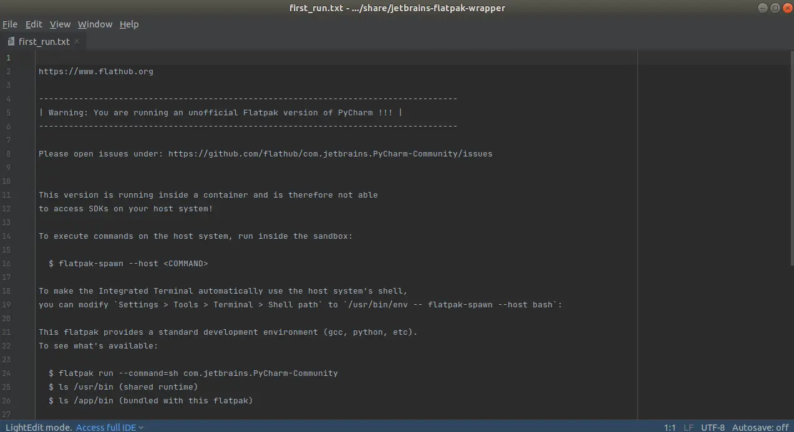
Task: Click the unofficial Flatpak version warning line
Action: coord(221,113)
